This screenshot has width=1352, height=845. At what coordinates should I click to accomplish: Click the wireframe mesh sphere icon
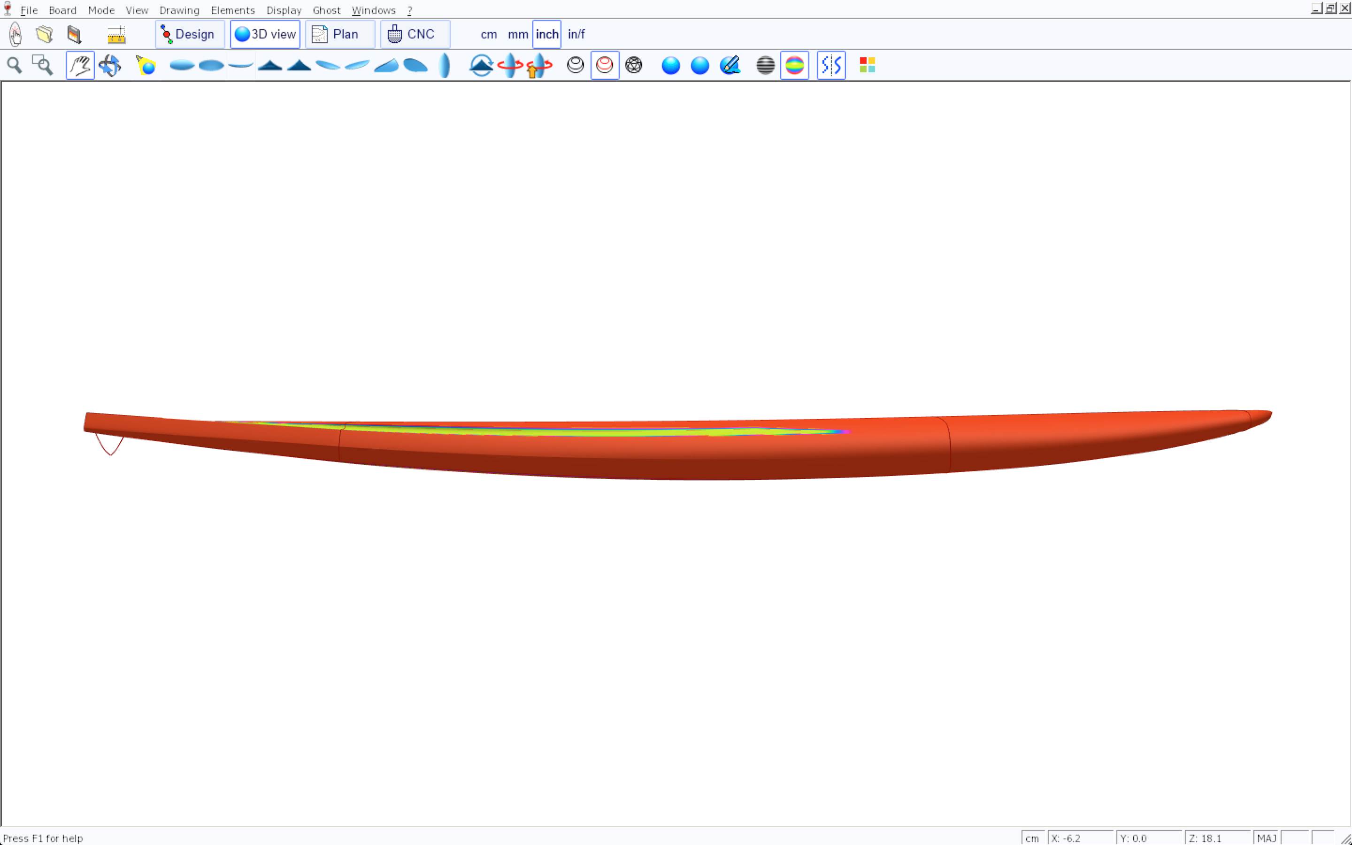tap(634, 65)
